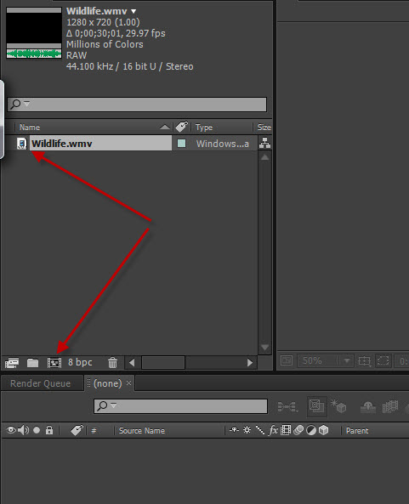Click the 8 bpc color depth button
This screenshot has width=409, height=504.
[x=80, y=362]
